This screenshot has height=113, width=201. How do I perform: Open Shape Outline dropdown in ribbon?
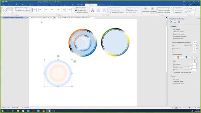click(x=81, y=10)
